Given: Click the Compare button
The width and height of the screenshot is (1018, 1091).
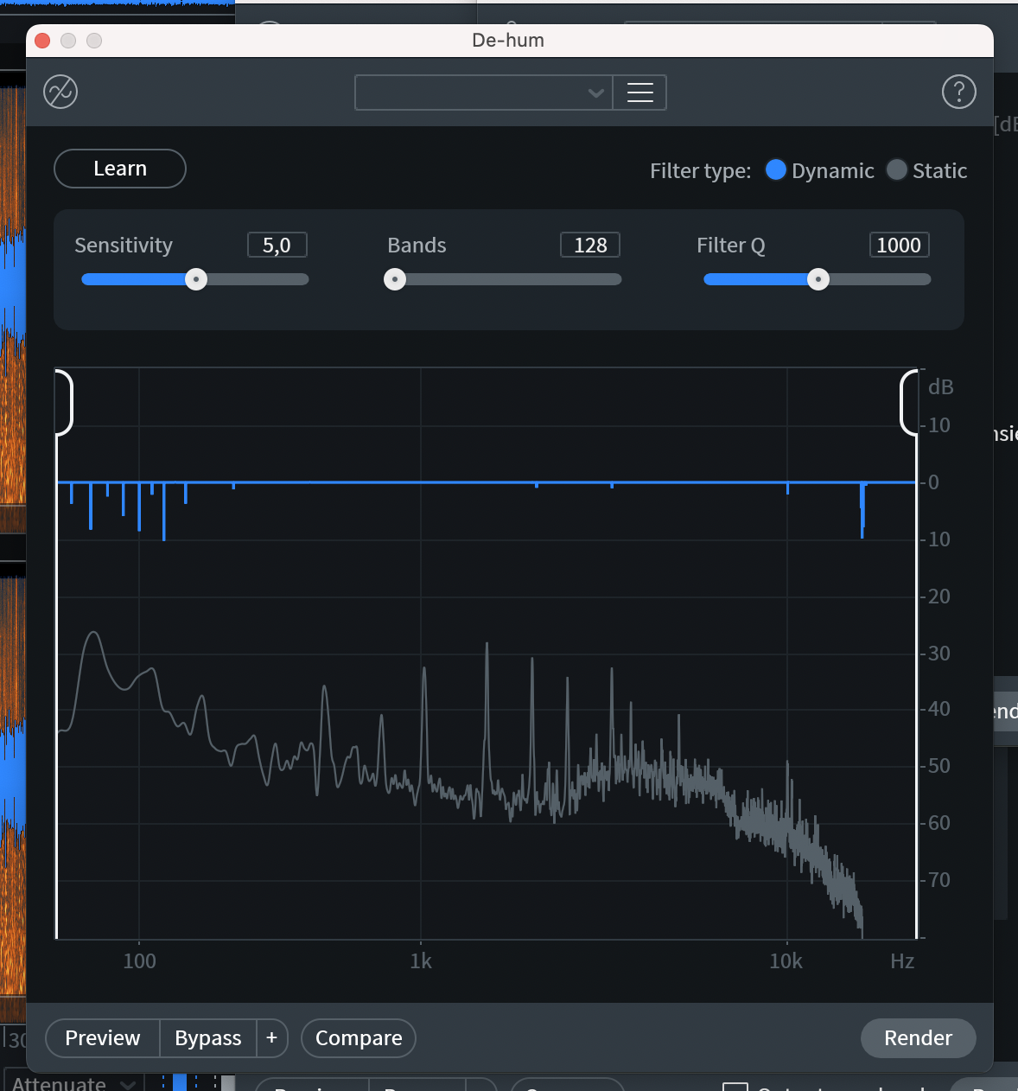Looking at the screenshot, I should 359,1037.
